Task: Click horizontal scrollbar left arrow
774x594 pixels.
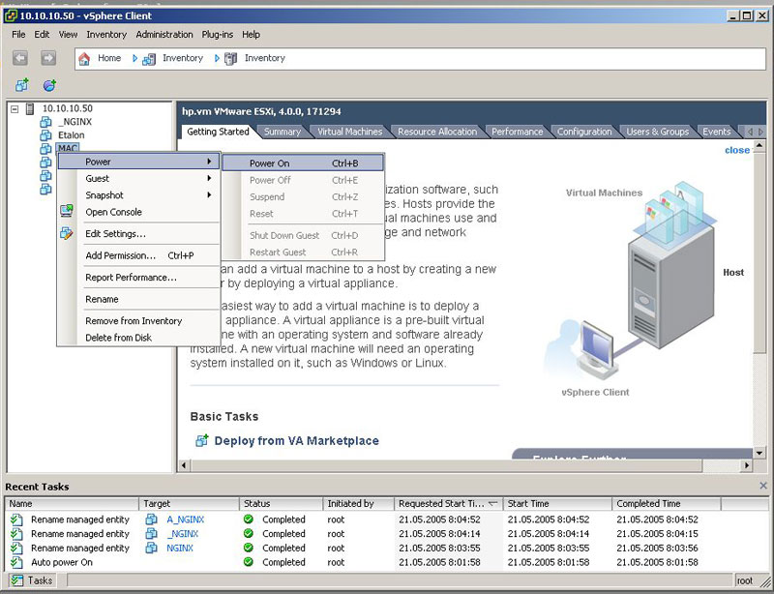Action: [185, 465]
